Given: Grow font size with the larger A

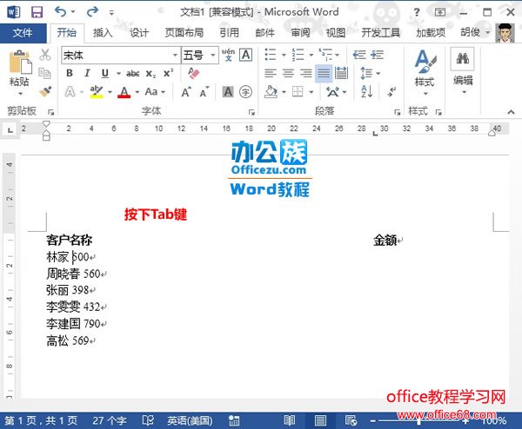Looking at the screenshot, I should click(x=186, y=92).
